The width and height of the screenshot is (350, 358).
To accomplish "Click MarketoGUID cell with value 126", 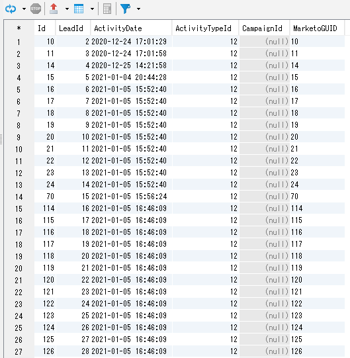I will pos(317,351).
